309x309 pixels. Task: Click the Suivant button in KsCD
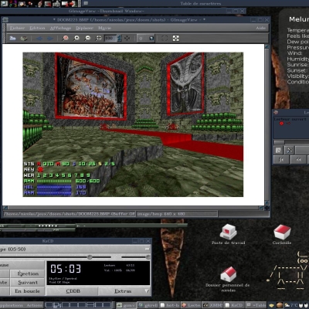click(x=28, y=283)
